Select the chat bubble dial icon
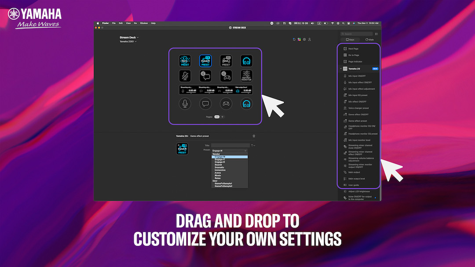 205,104
